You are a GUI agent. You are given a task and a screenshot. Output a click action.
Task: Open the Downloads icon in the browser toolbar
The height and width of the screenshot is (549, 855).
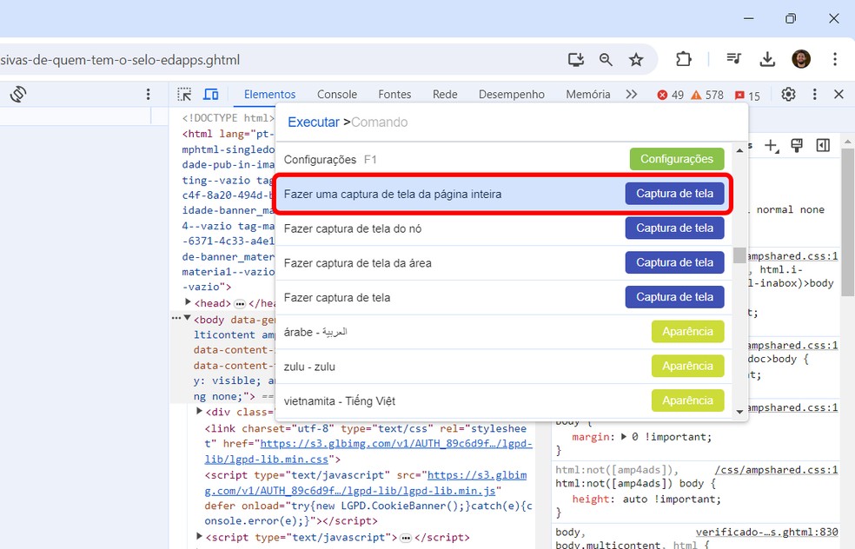(767, 60)
